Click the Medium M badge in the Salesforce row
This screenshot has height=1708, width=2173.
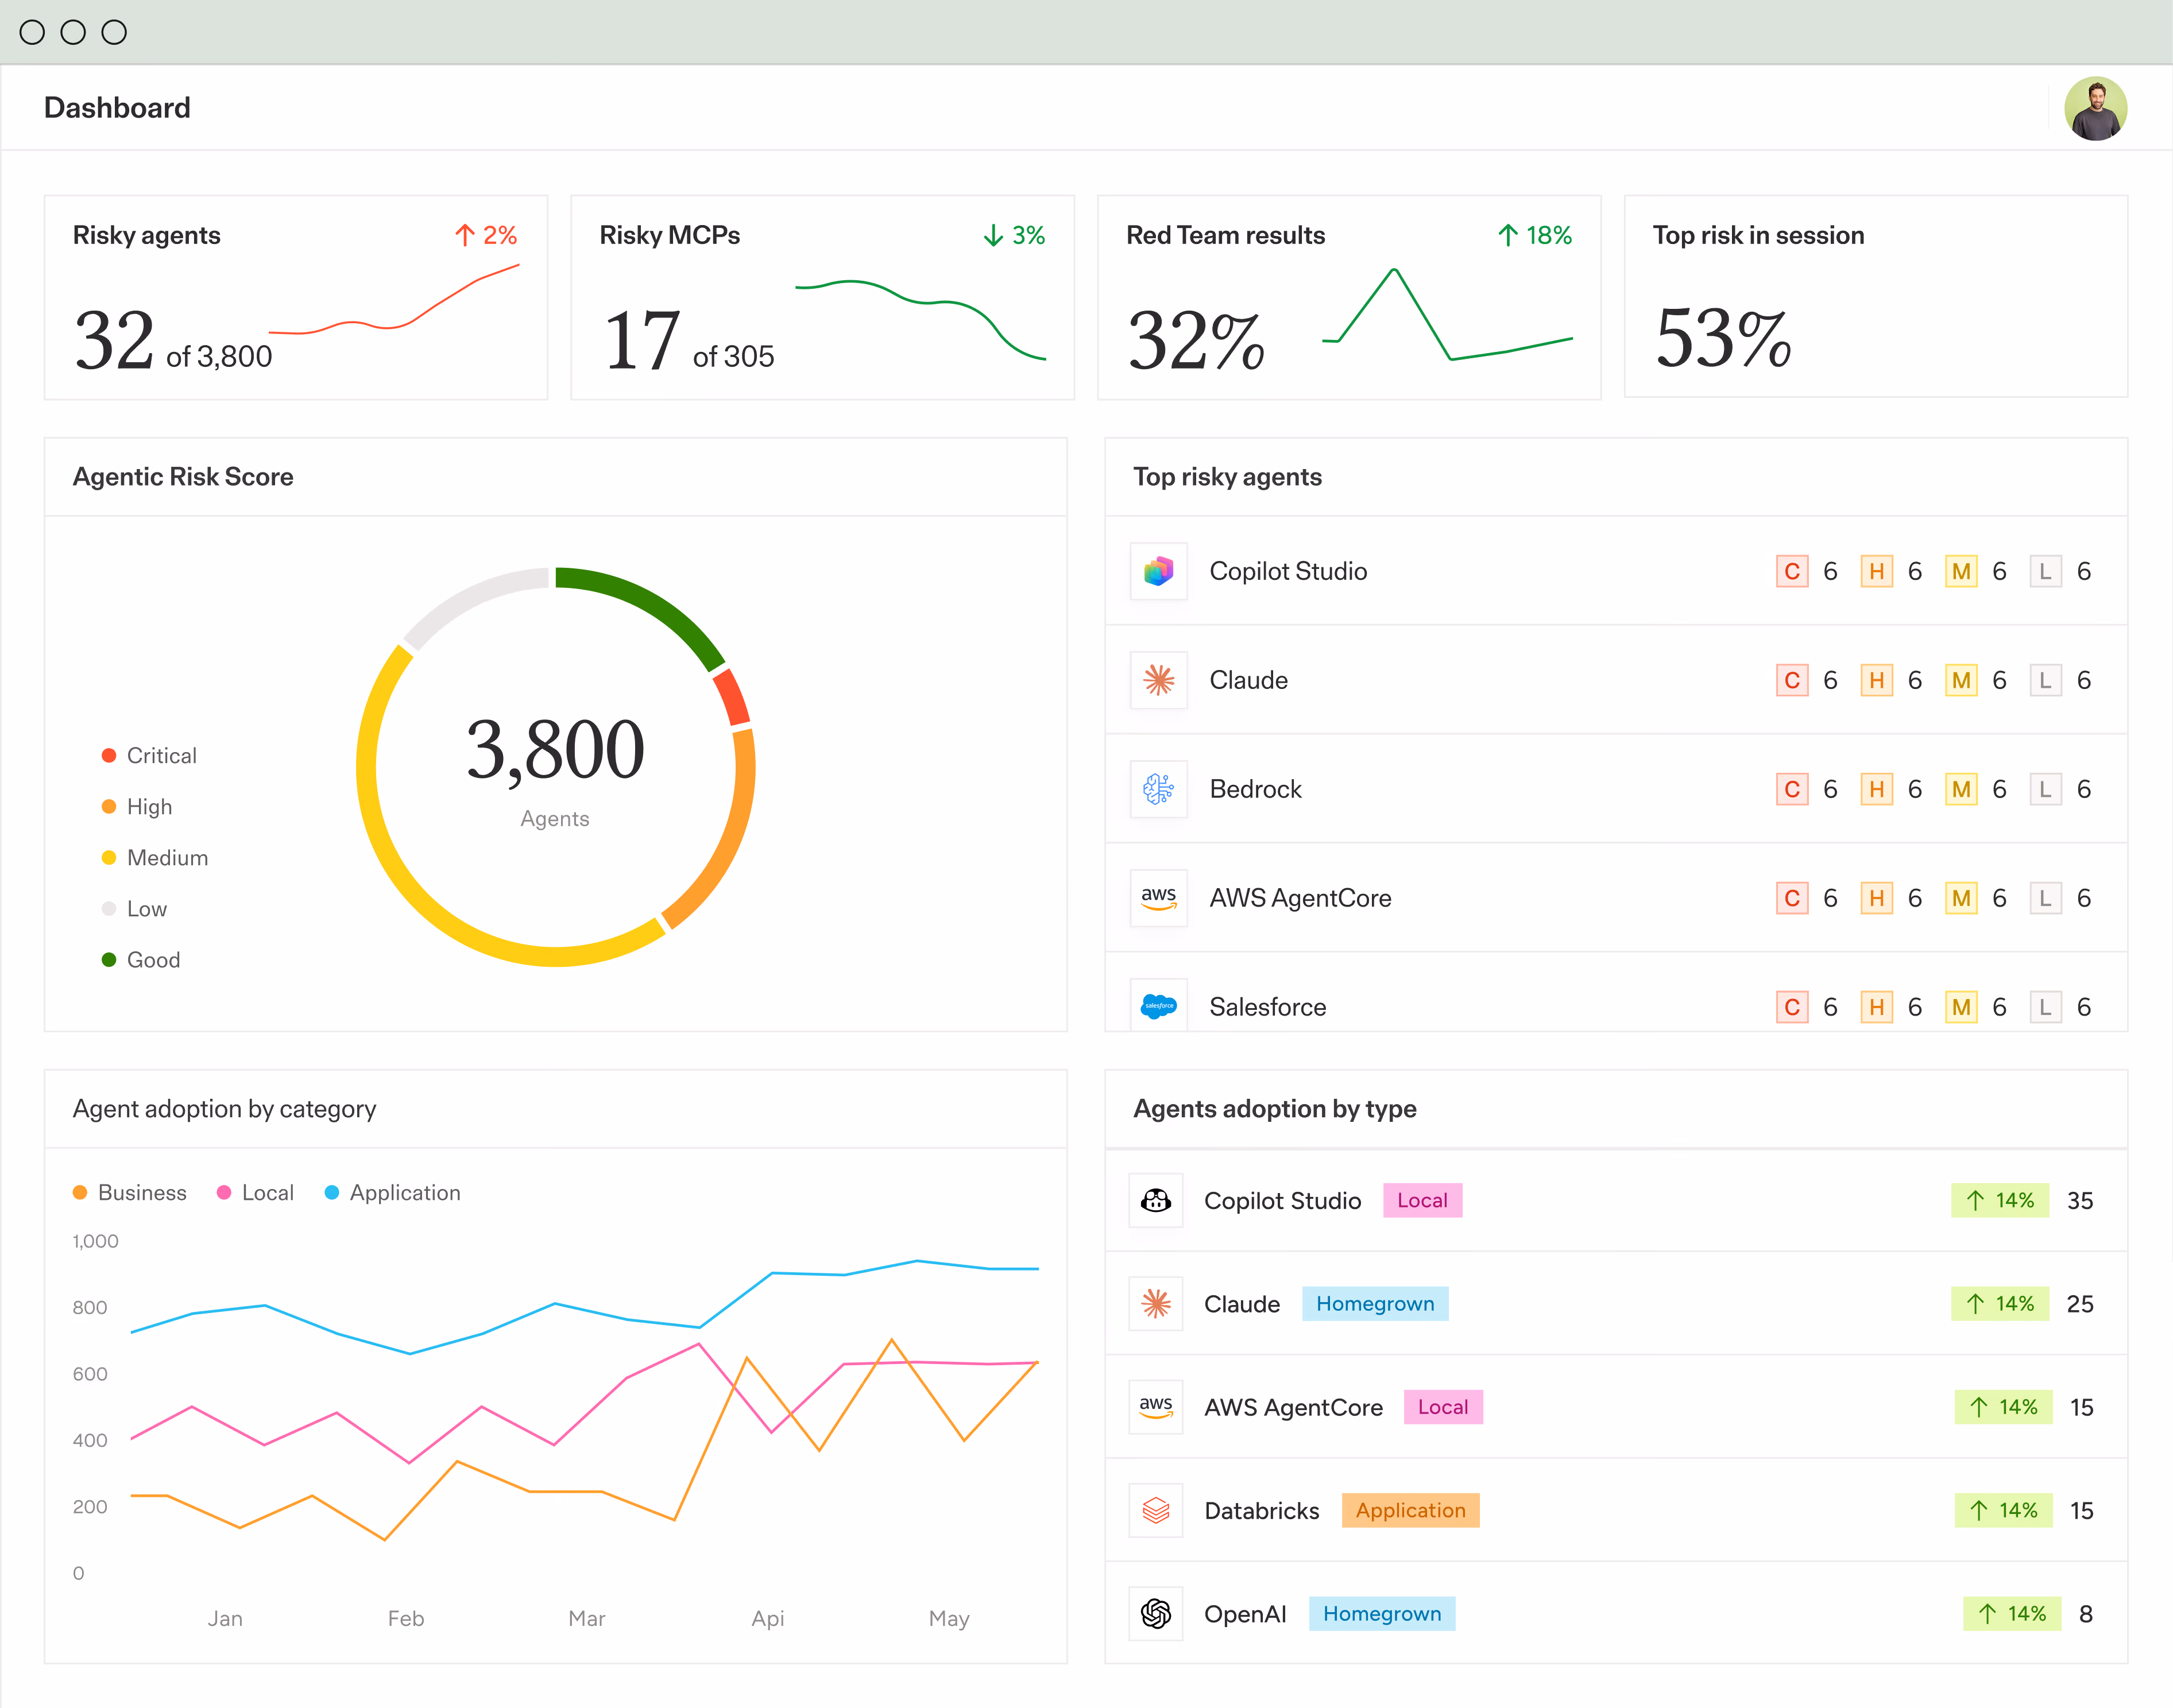1961,1007
